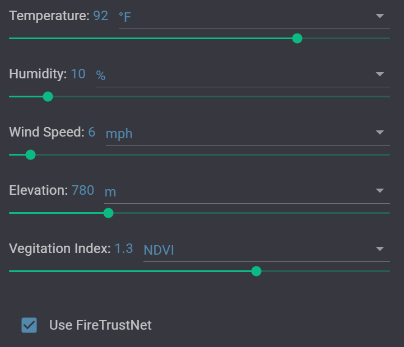The height and width of the screenshot is (347, 404).
Task: Open the Temperature unit dropdown arrow
Action: click(380, 16)
